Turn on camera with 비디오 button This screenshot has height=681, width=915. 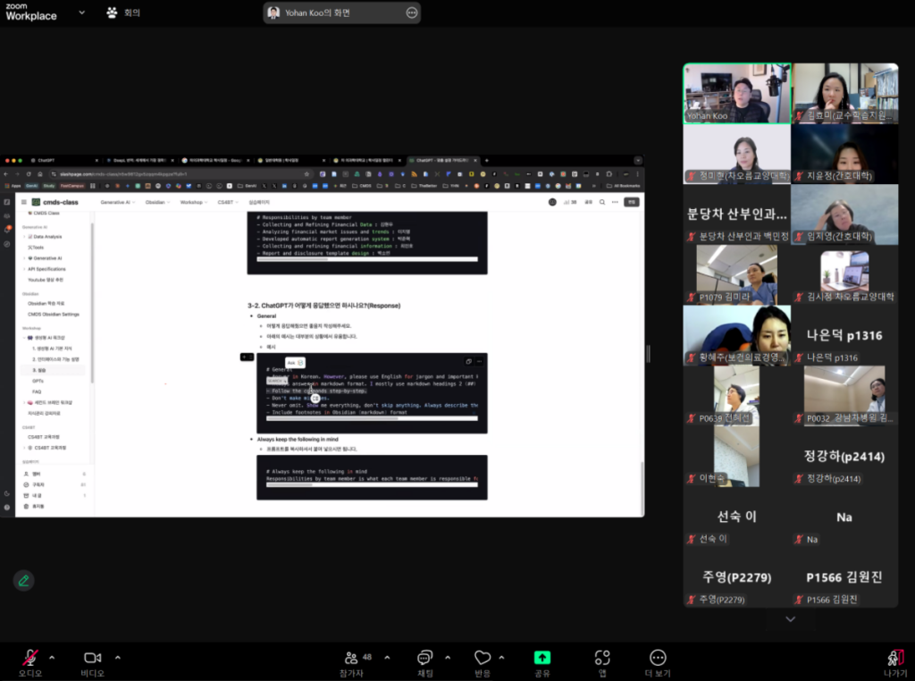pyautogui.click(x=92, y=659)
